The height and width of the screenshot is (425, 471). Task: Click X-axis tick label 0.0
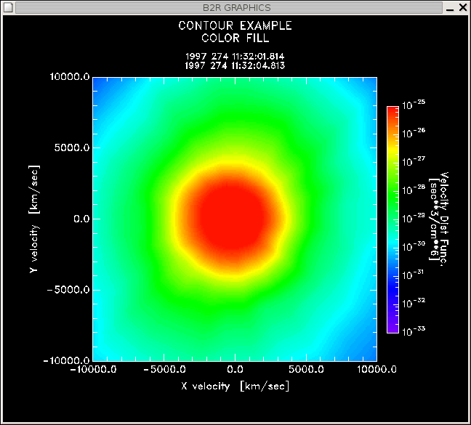click(x=235, y=370)
